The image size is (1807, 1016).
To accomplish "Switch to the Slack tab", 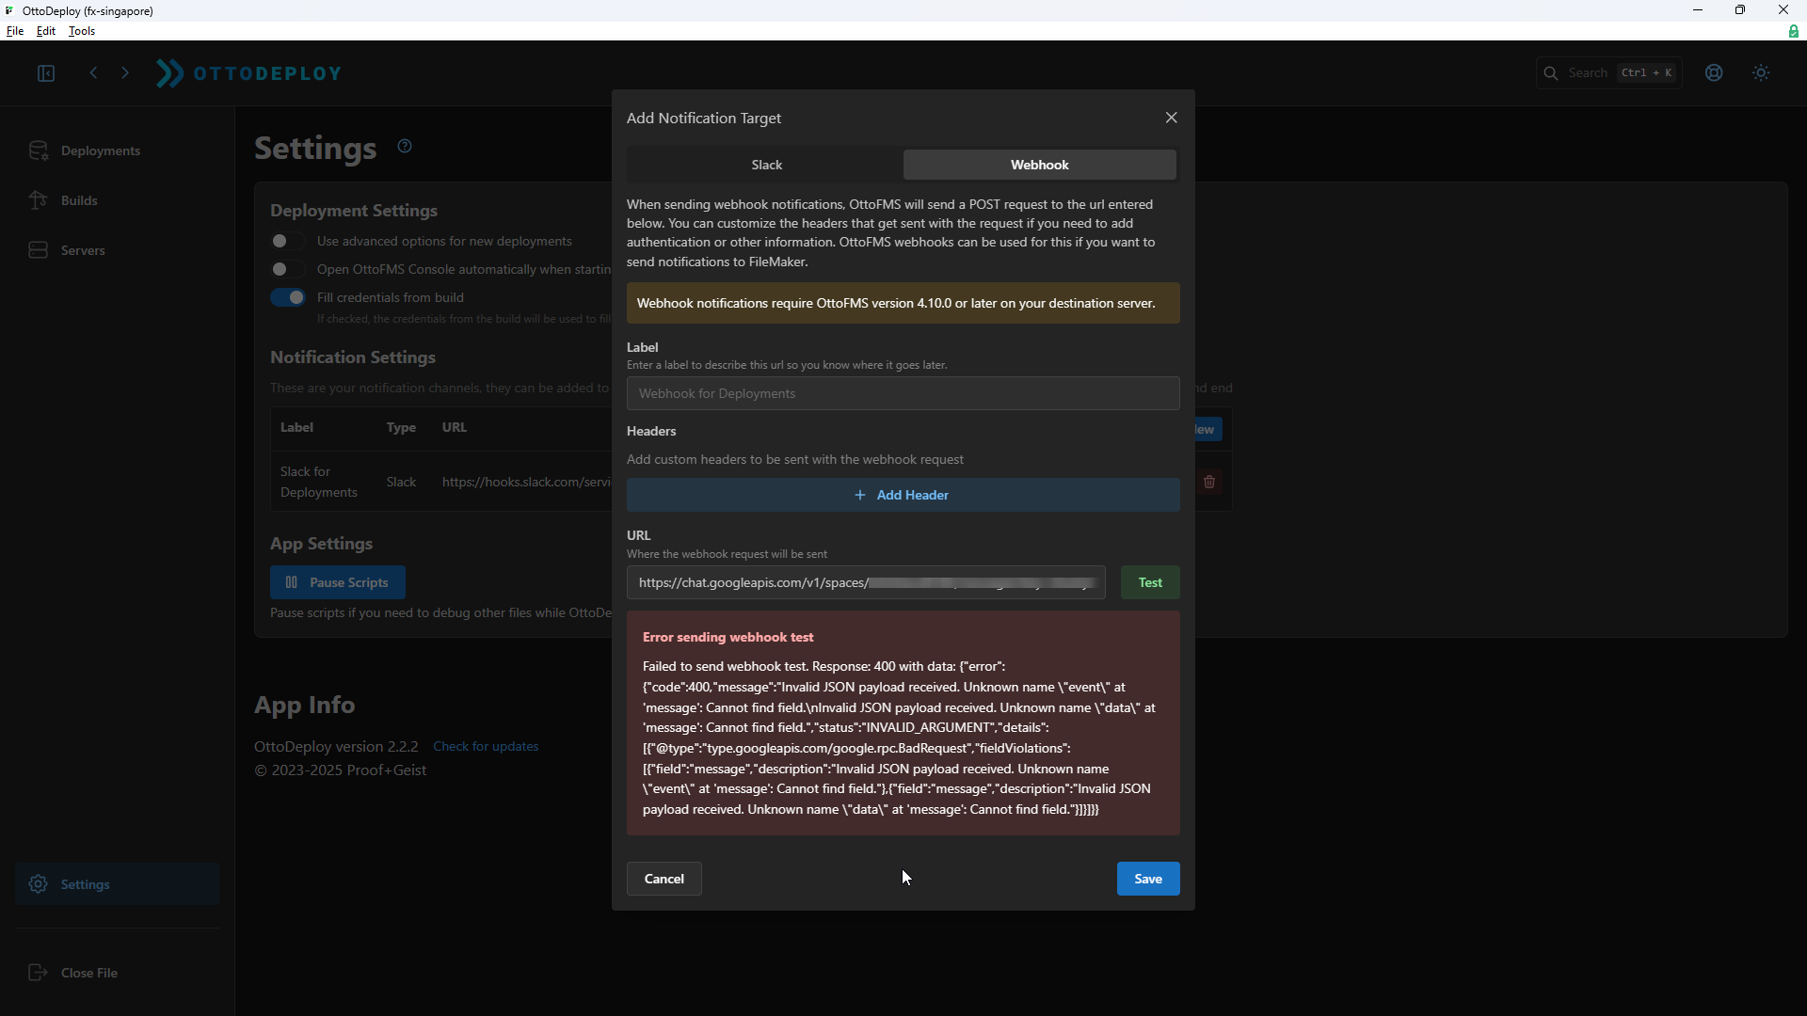I will [766, 165].
